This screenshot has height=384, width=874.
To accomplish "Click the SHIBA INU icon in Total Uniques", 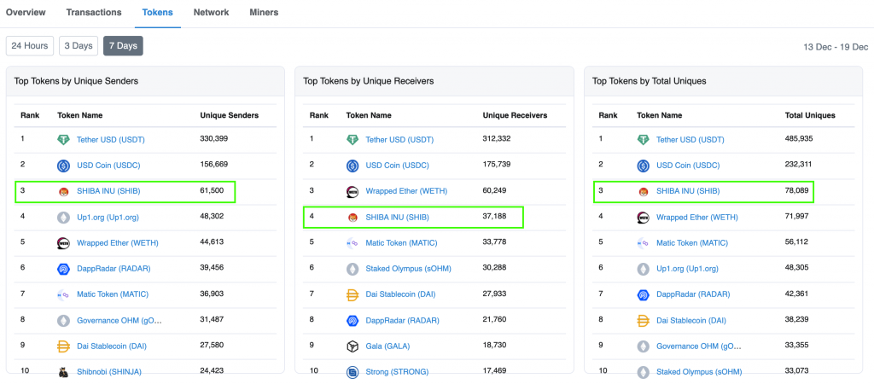I will (644, 191).
